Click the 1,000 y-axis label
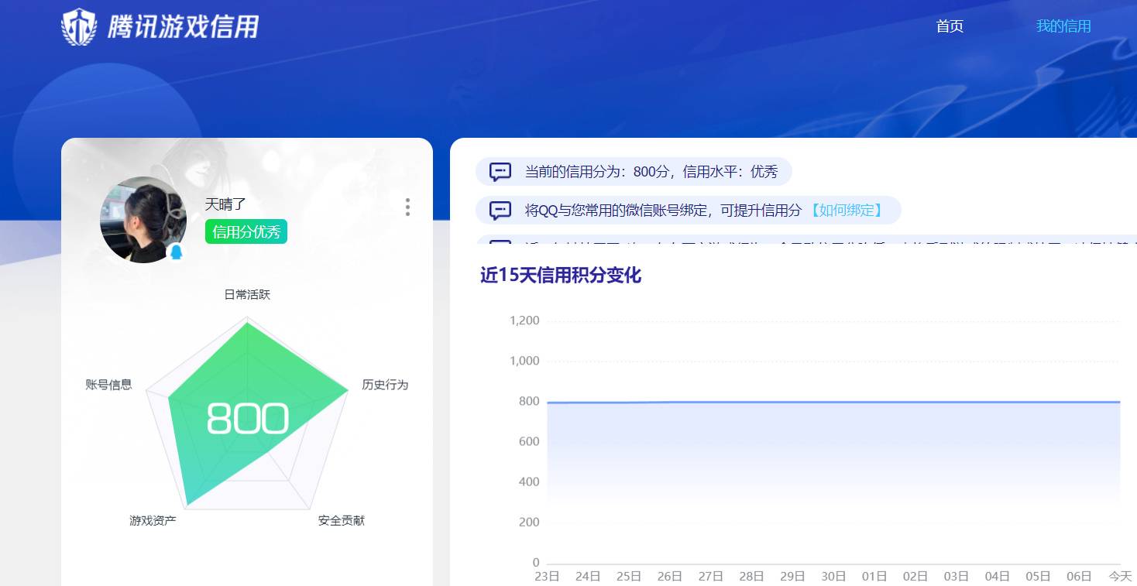 click(x=524, y=361)
